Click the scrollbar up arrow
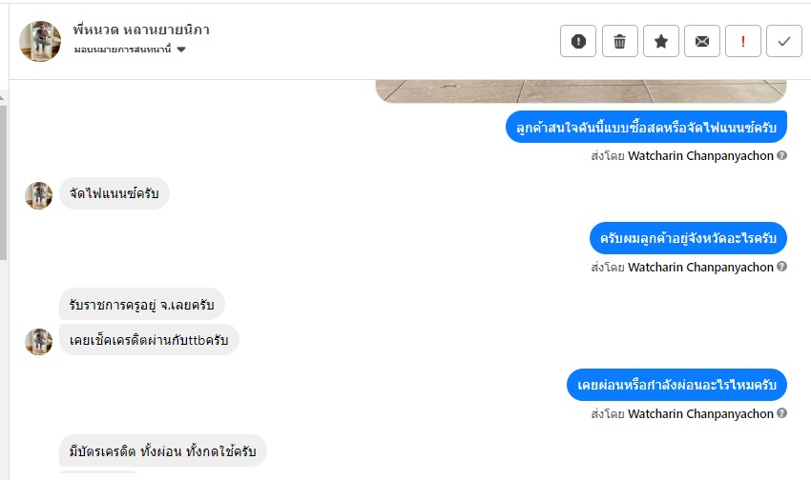This screenshot has height=480, width=811. [4, 96]
